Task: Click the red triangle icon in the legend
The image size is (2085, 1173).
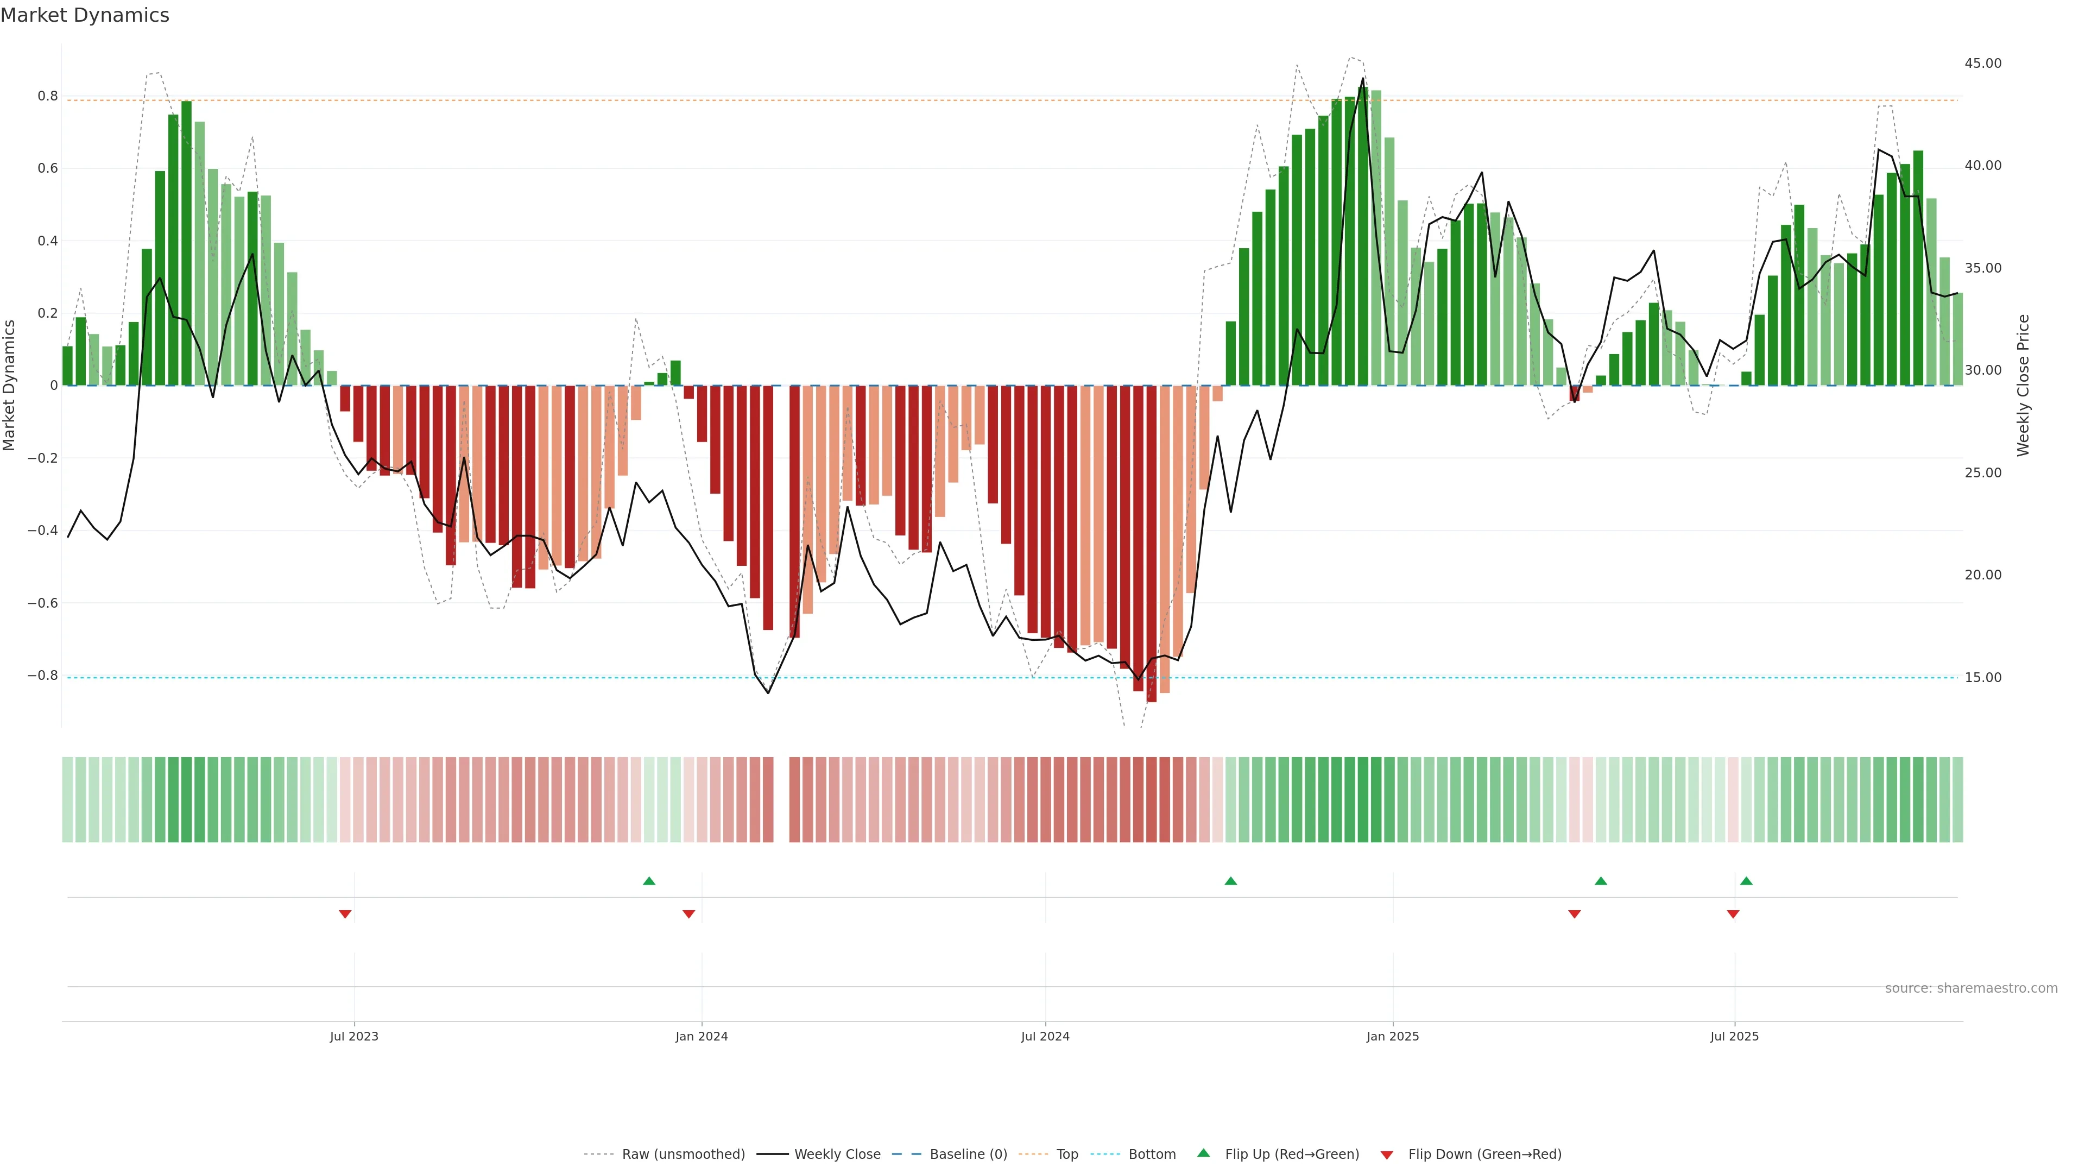Action: (x=1387, y=1155)
